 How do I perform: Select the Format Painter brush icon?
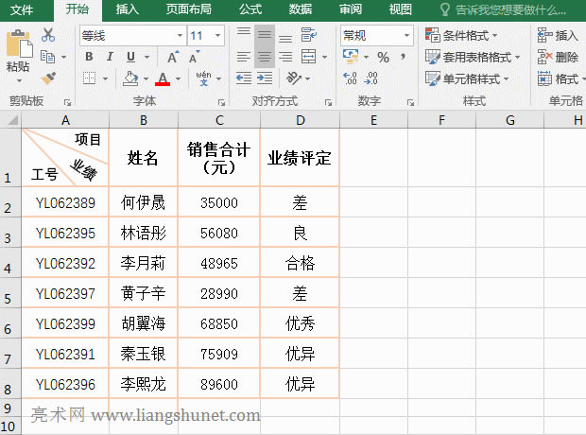[48, 78]
